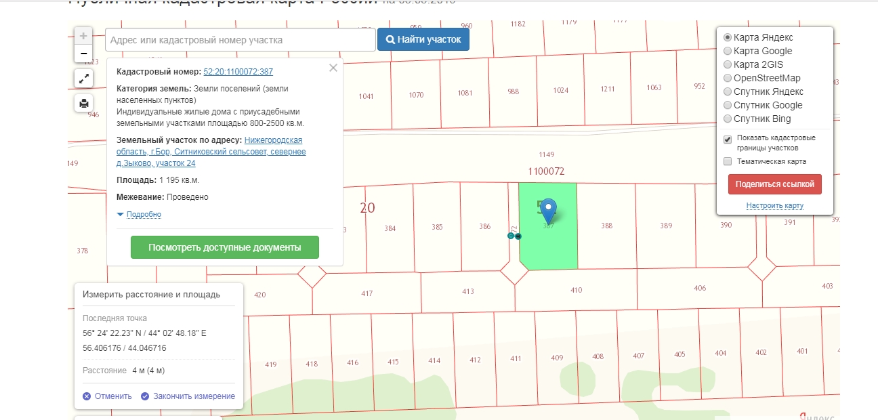The width and height of the screenshot is (878, 420).
Task: Finish measuring with Закончить измерение
Action: [x=188, y=396]
